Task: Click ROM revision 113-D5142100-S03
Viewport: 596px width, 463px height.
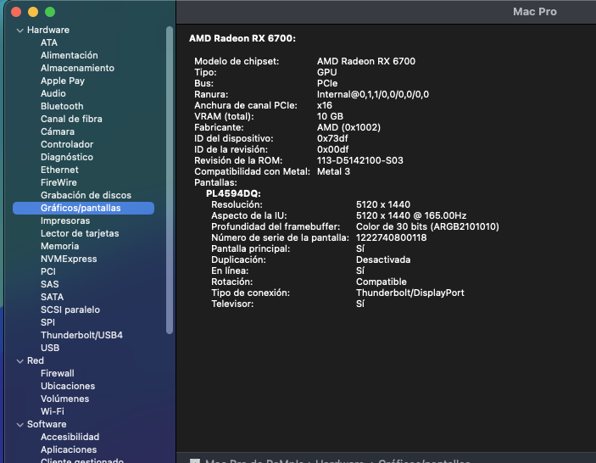Action: tap(360, 160)
